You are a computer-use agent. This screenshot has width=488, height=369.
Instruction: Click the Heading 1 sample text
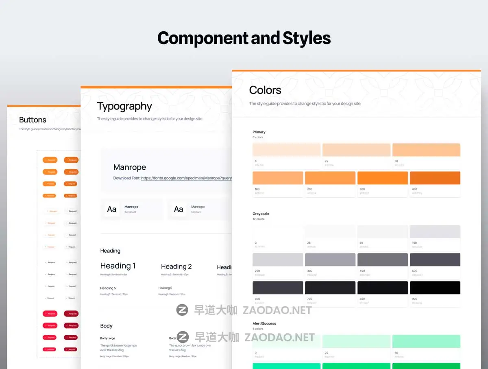point(118,266)
